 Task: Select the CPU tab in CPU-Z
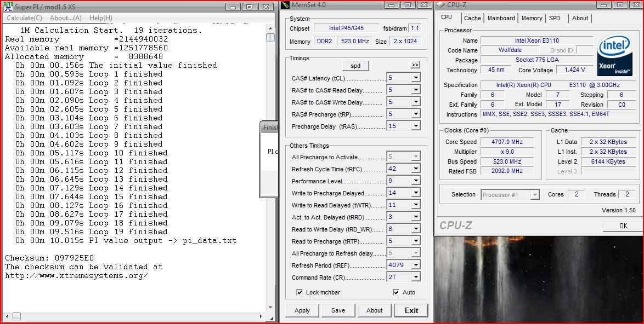tap(447, 17)
